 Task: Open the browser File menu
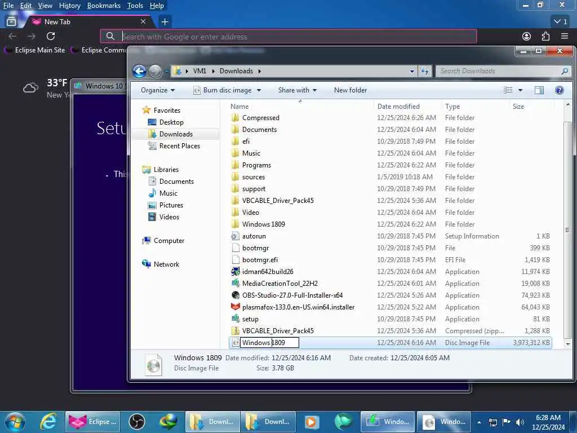(x=8, y=6)
